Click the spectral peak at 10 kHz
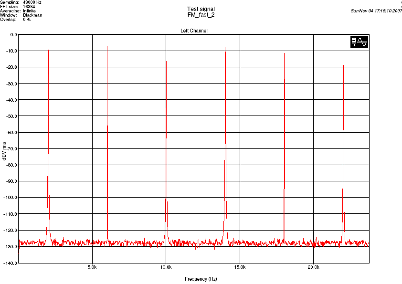Screen dimensions: 402x284 tap(166, 151)
